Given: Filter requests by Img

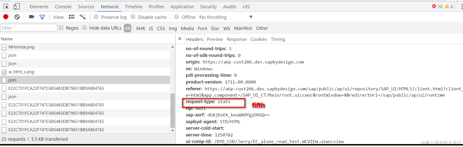Looking at the screenshot, I should pos(173,28).
